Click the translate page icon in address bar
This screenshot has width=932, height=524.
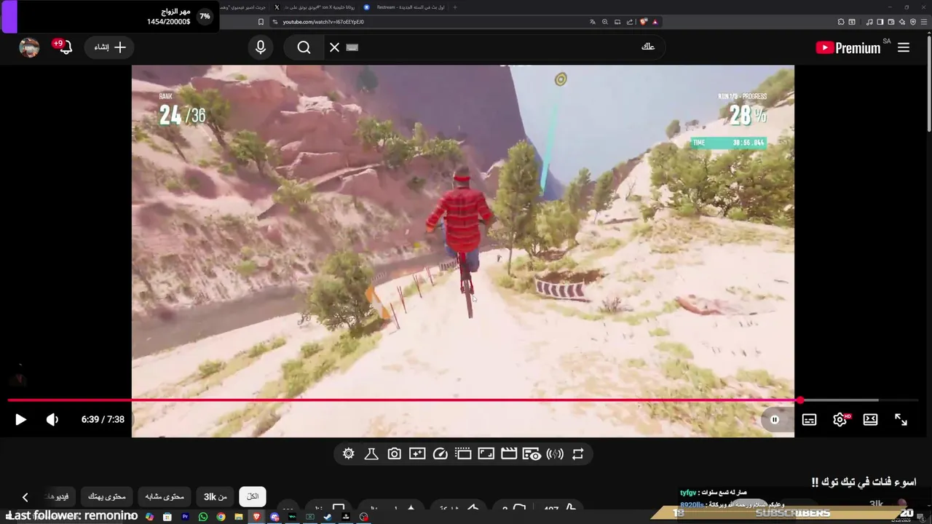coord(592,22)
